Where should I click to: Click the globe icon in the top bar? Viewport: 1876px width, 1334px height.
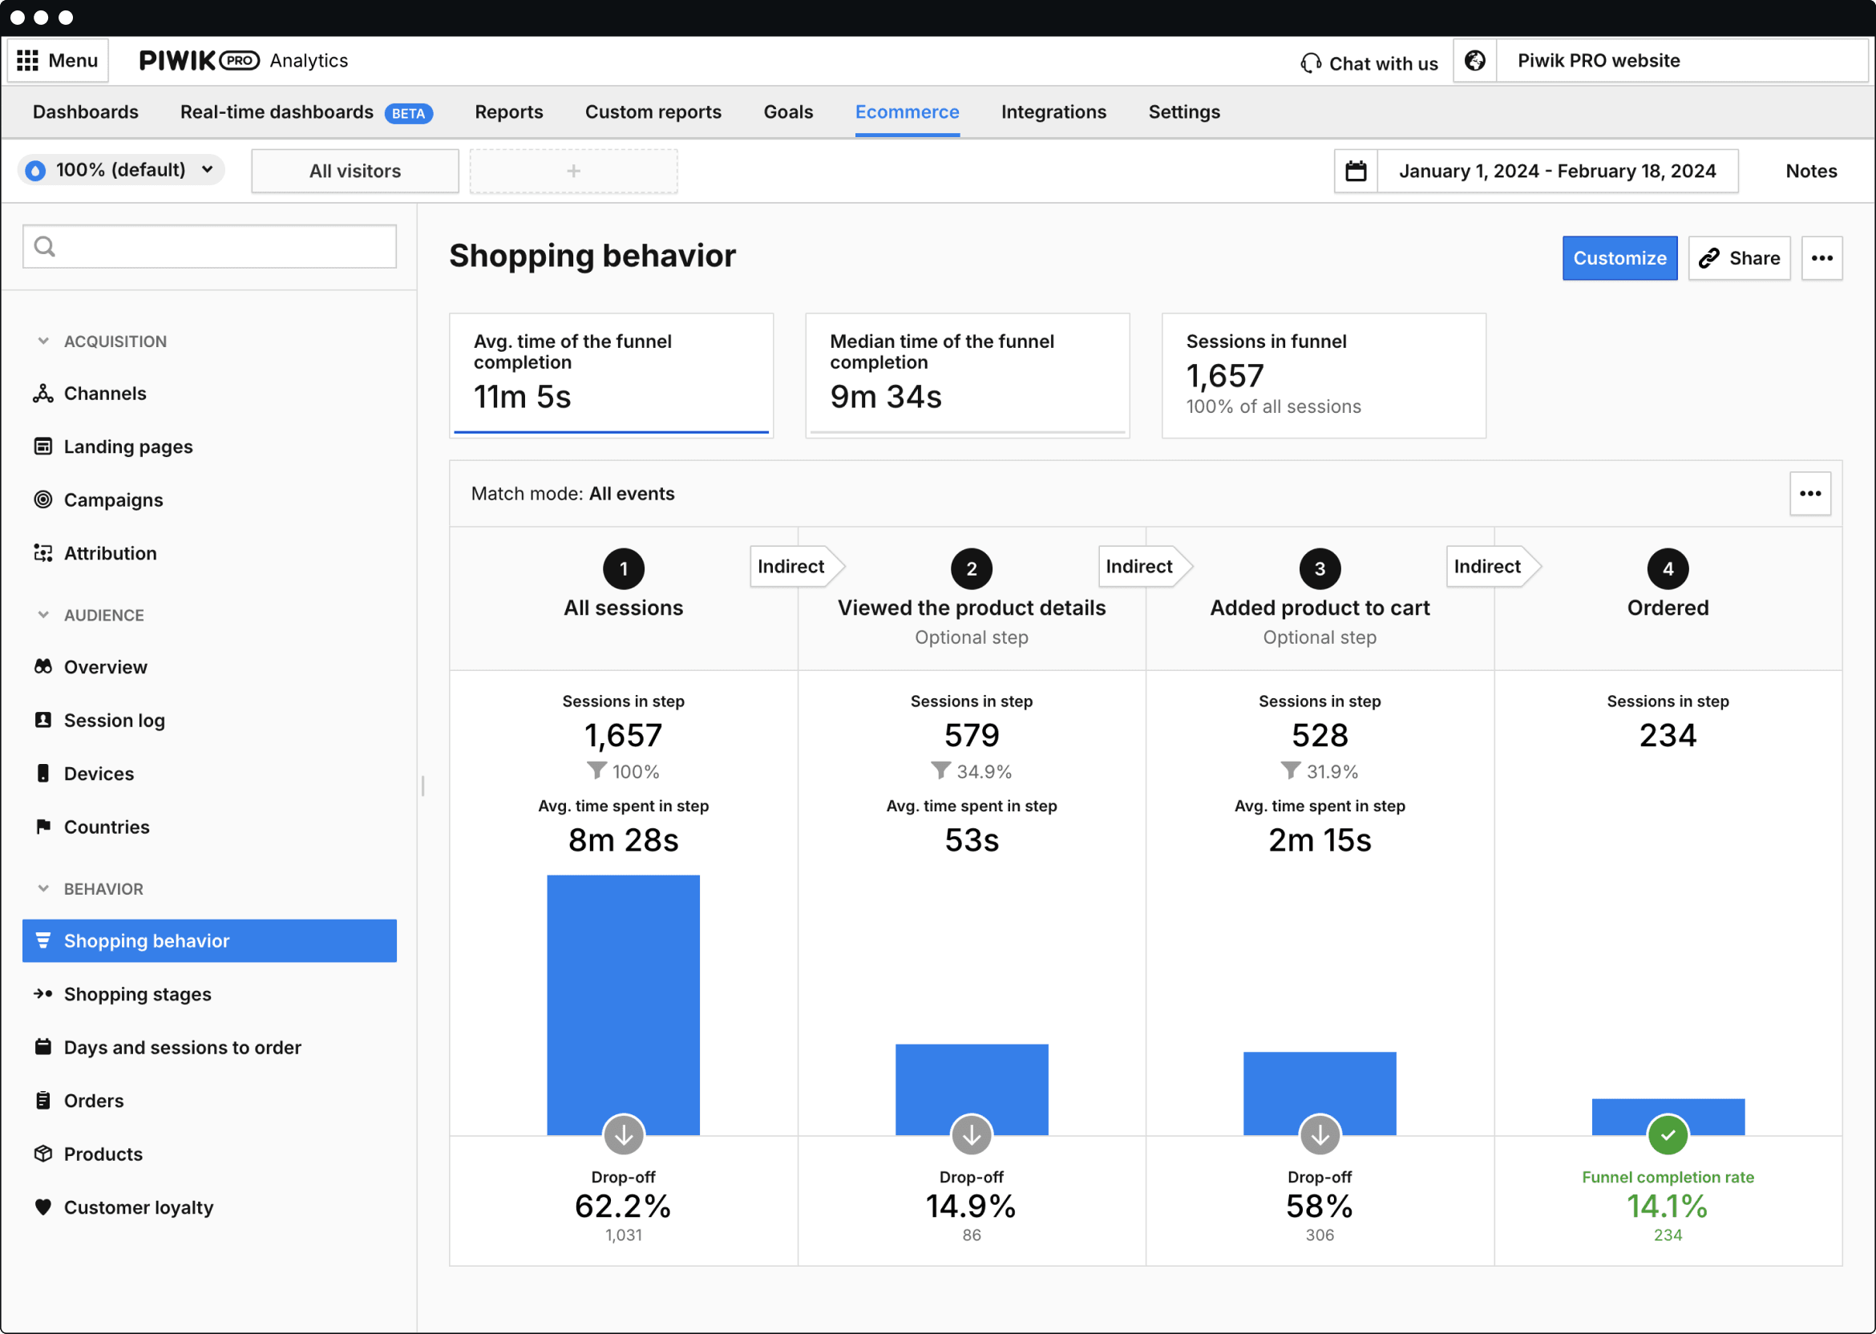1474,60
